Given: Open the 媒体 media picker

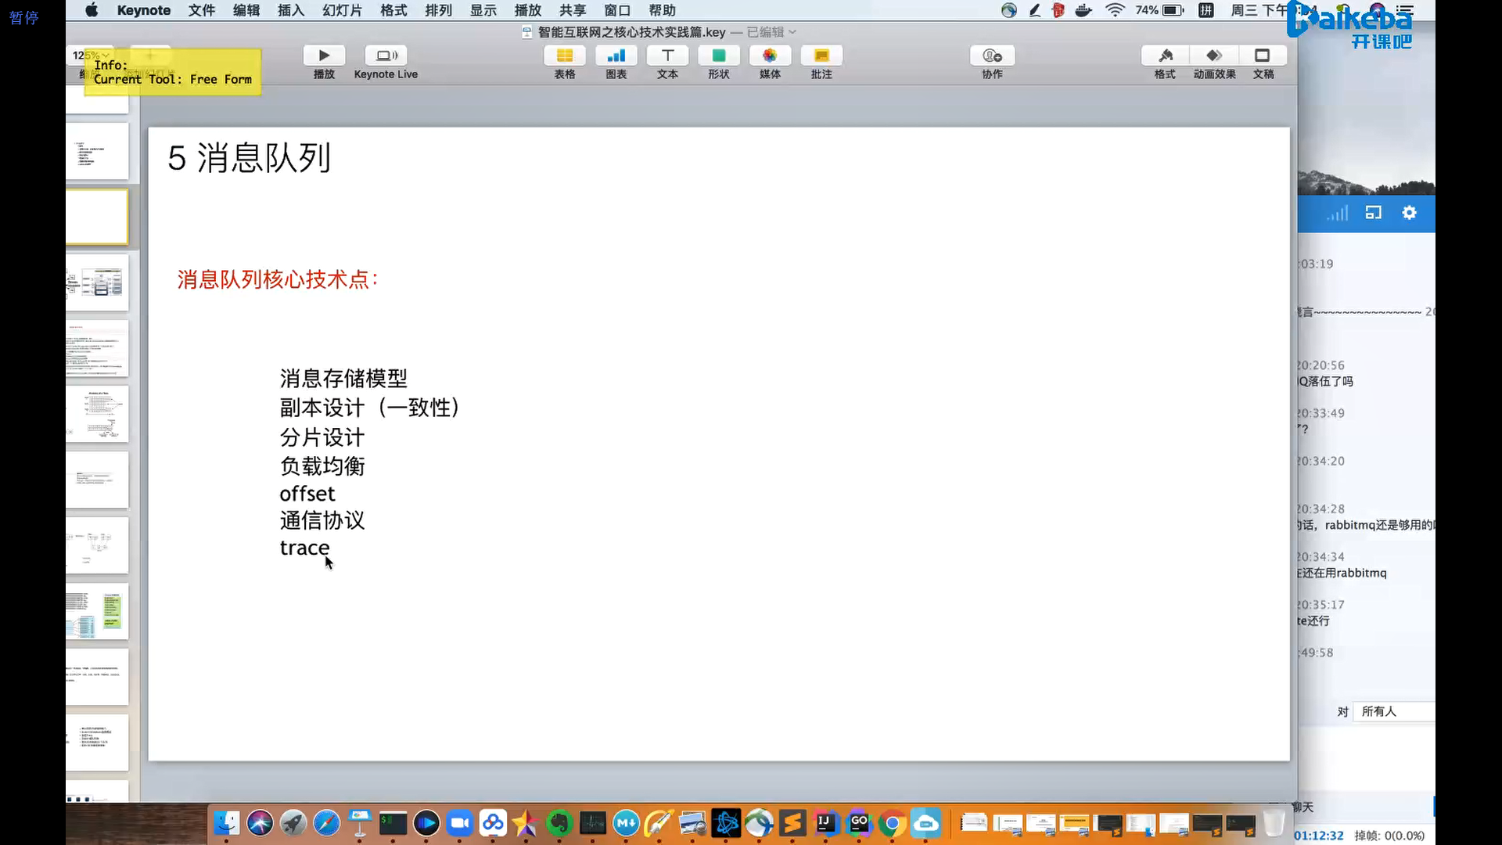Looking at the screenshot, I should pos(770,56).
